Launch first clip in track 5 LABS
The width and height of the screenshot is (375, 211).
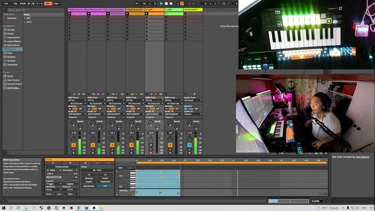(147, 14)
